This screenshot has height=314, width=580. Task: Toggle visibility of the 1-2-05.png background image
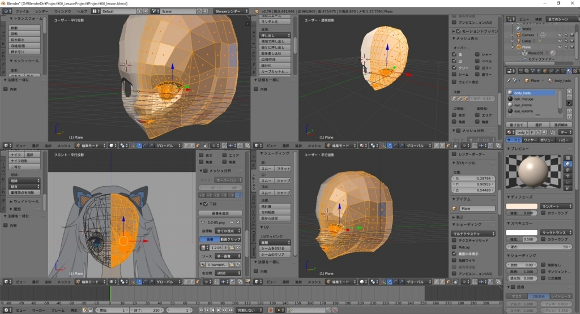tap(232, 222)
